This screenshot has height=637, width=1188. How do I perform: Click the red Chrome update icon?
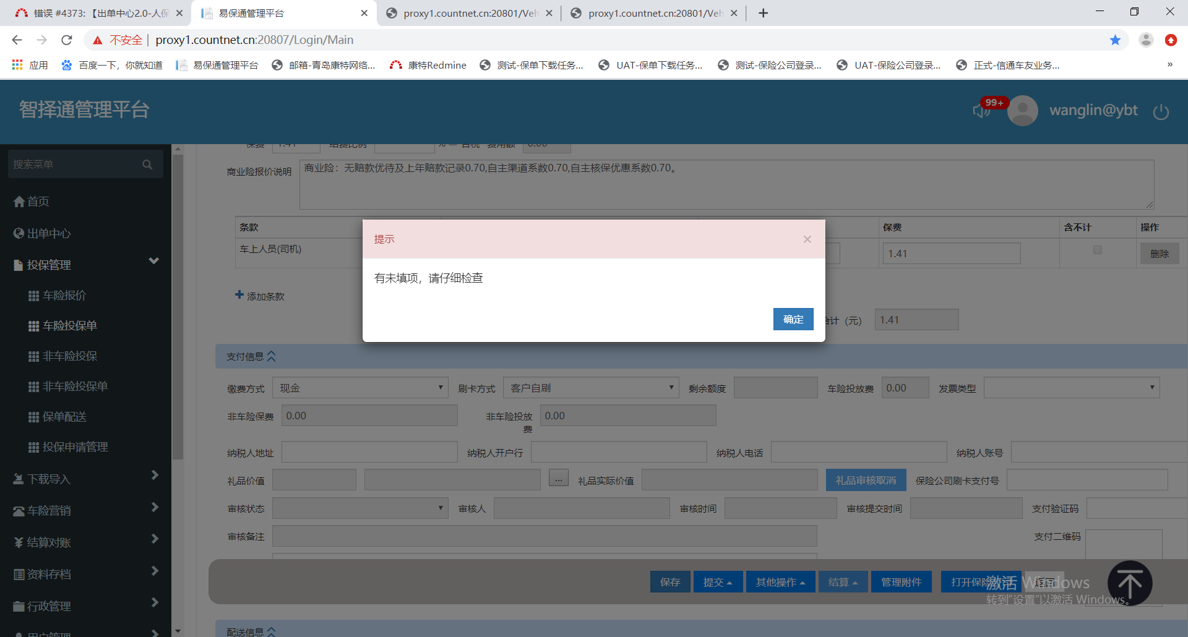(x=1171, y=40)
